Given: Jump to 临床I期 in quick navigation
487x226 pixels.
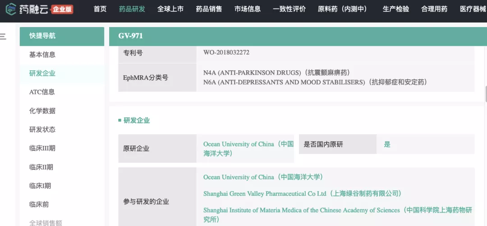Looking at the screenshot, I should click(x=40, y=185).
